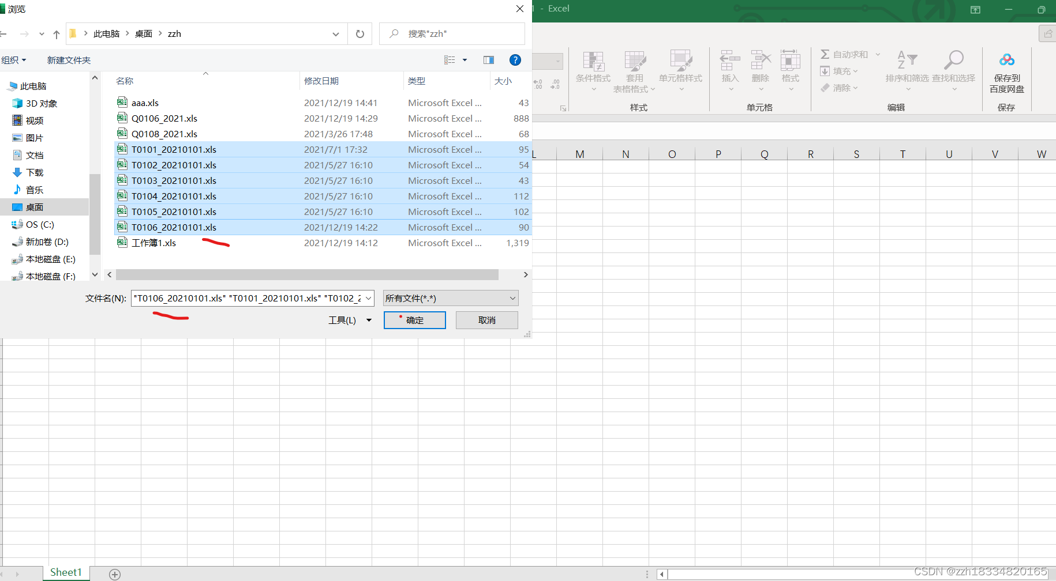This screenshot has height=581, width=1056.
Task: Select 文档 in navigation pane
Action: 35,155
